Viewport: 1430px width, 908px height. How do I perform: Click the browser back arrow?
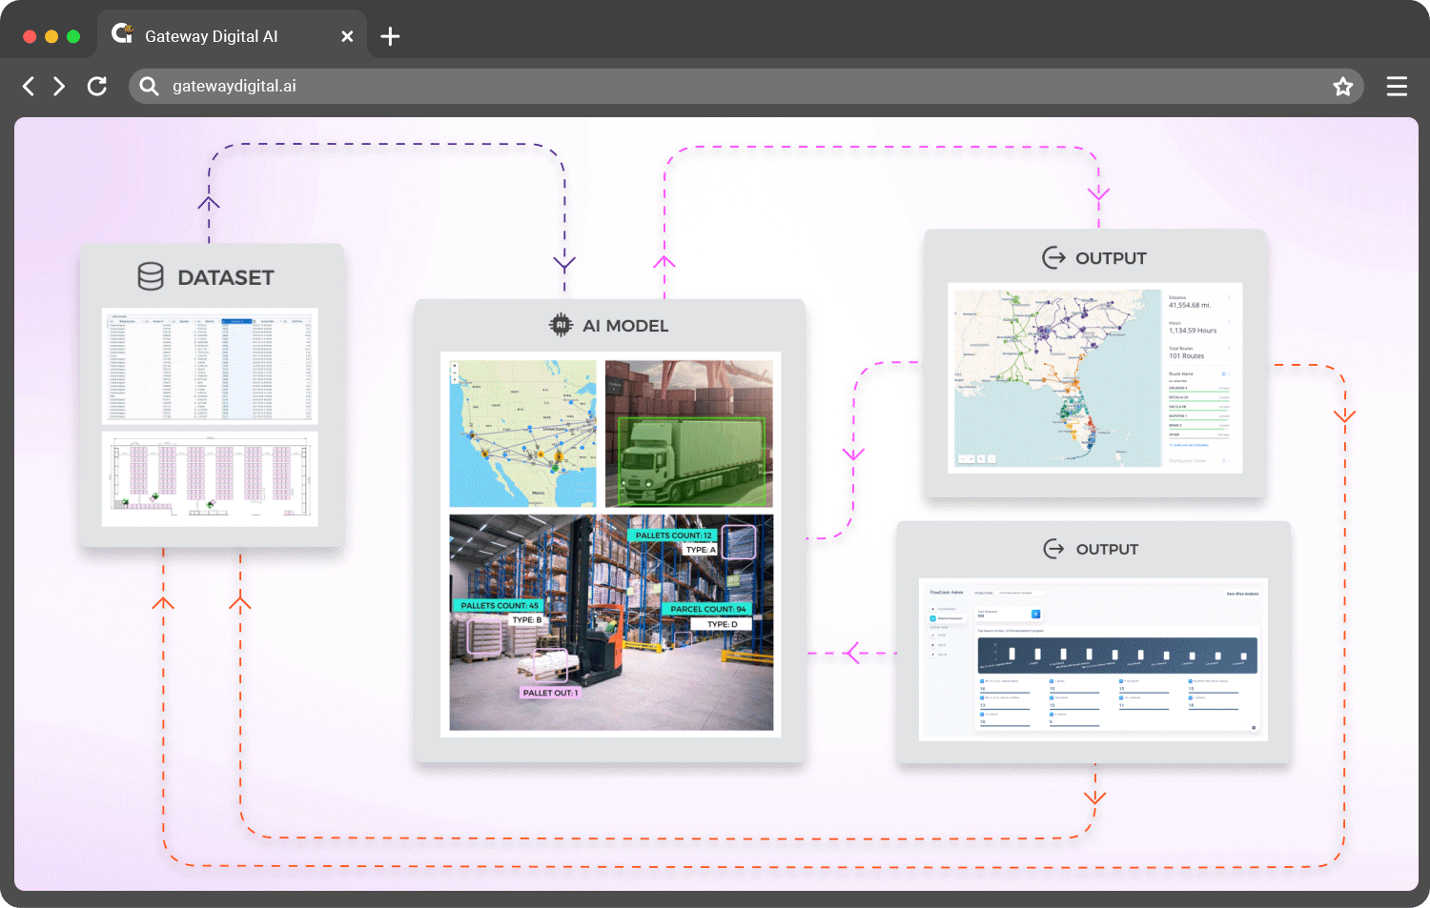(29, 87)
